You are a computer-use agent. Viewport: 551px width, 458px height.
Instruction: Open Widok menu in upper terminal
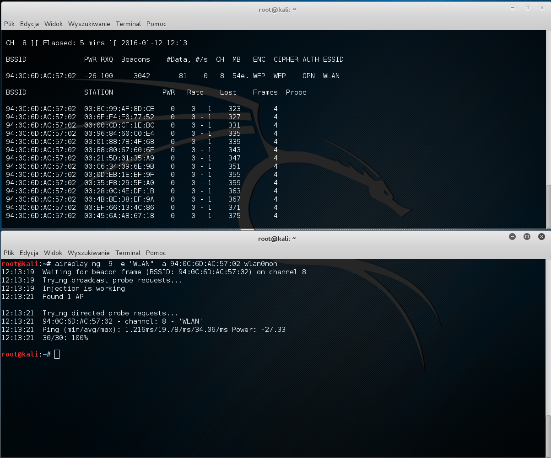click(x=54, y=24)
